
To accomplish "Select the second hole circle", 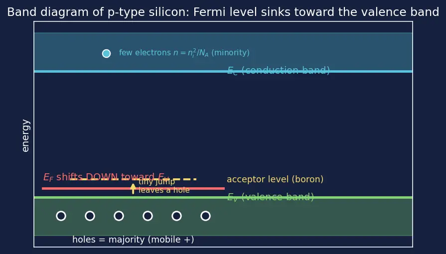I will 90,216.
